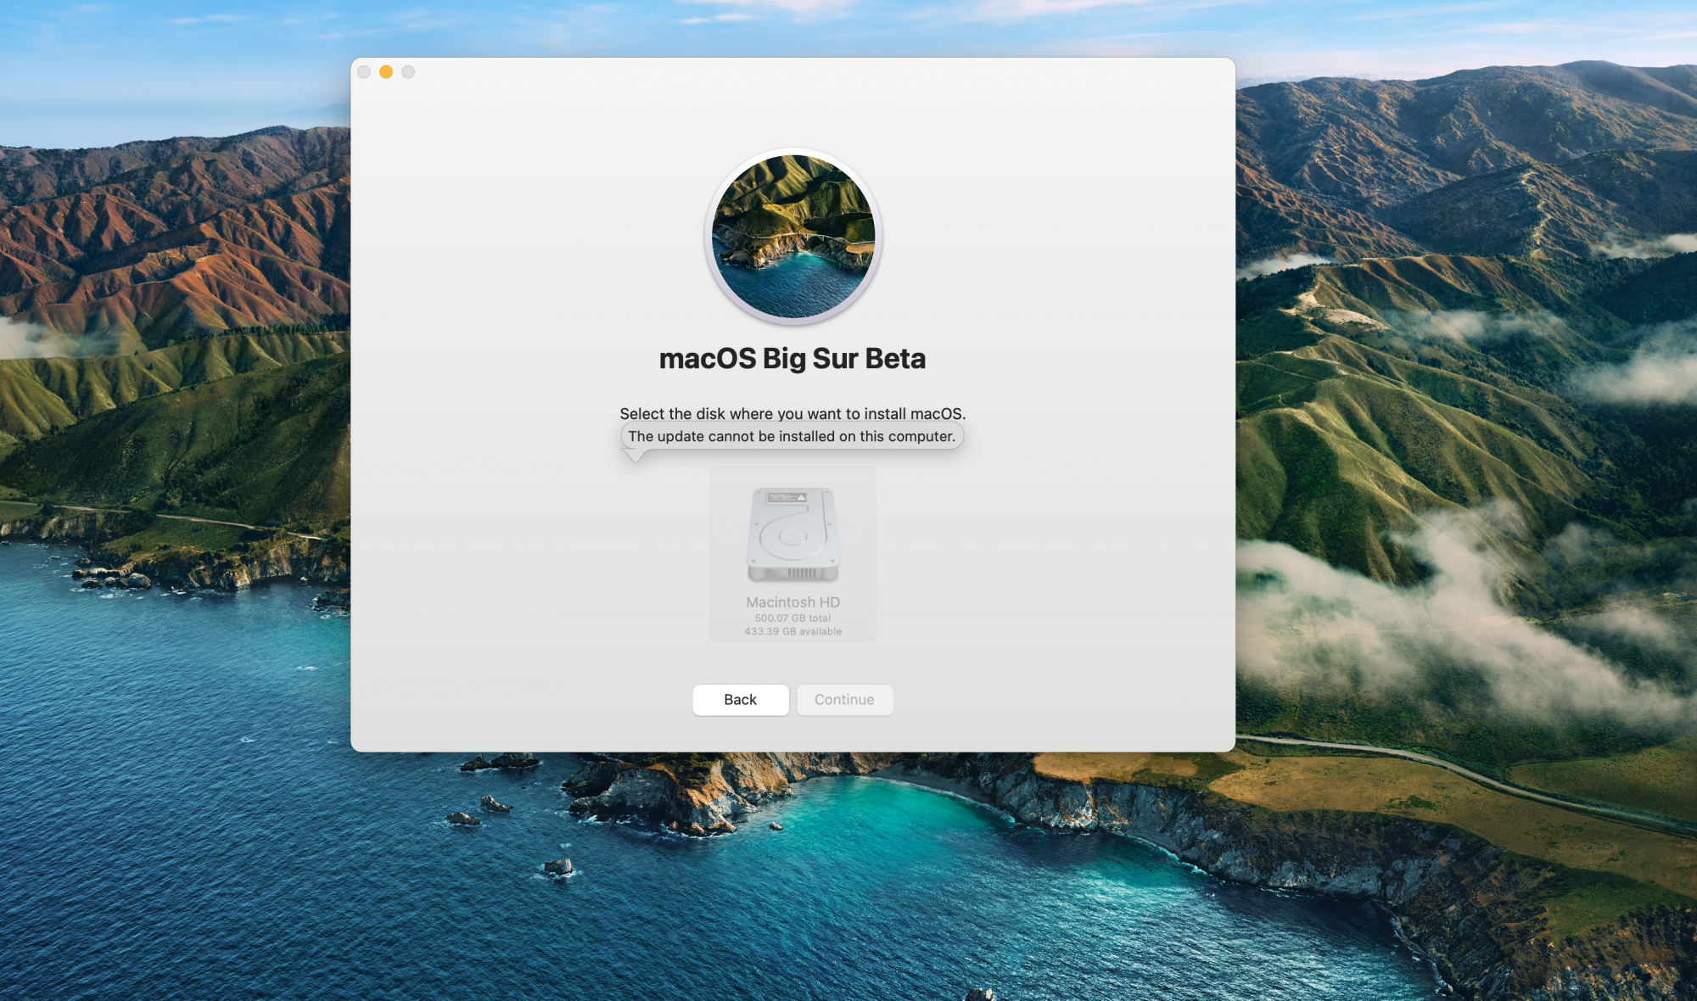Click the 'update cannot be installed' tooltip

point(792,436)
